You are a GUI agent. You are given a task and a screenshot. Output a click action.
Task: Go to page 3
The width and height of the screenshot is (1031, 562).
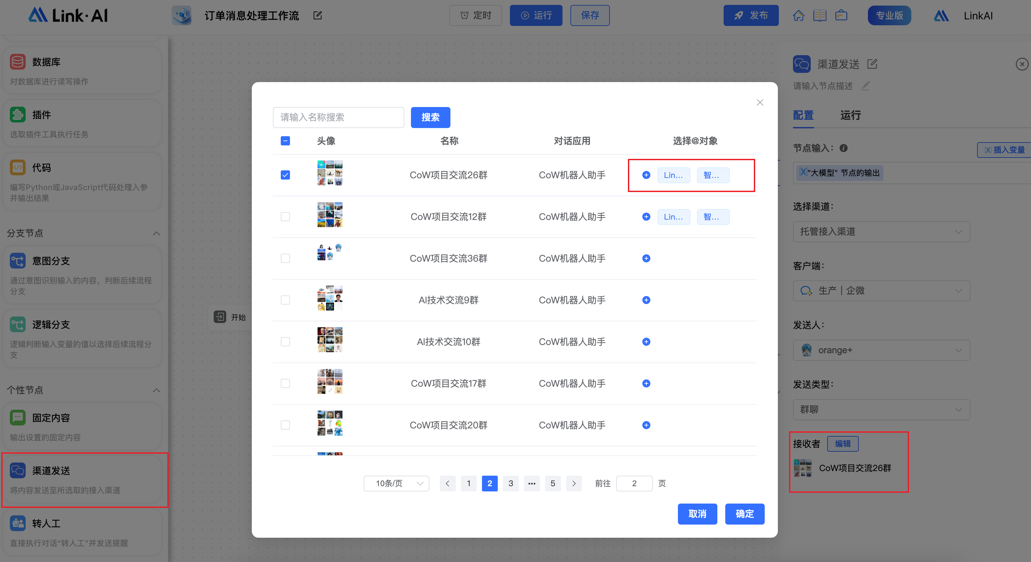point(511,483)
